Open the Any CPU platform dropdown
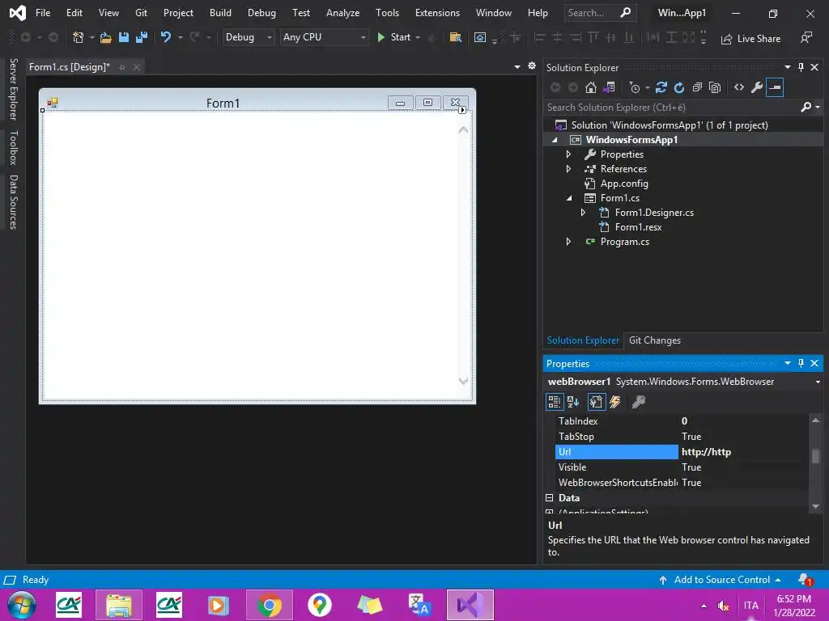Viewport: 829px width, 621px height. pyautogui.click(x=324, y=37)
